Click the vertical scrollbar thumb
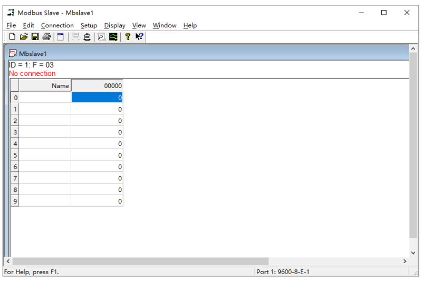The height and width of the screenshot is (281, 422). coord(413,145)
